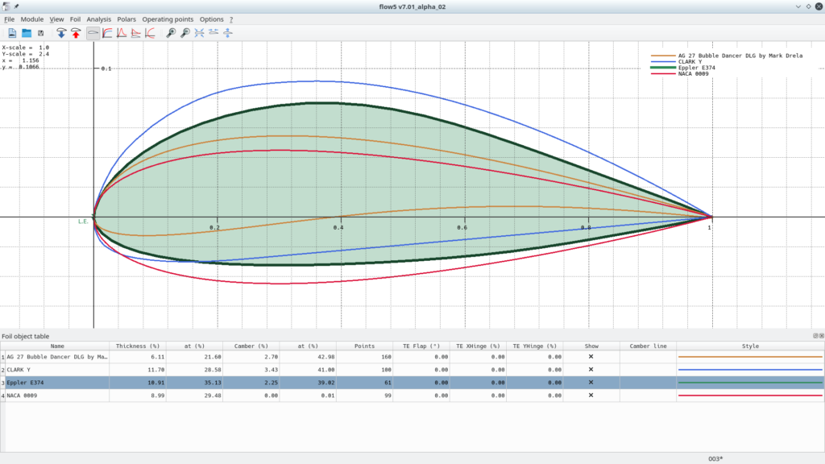The image size is (825, 464).
Task: Sort the table by Thickness (%) header
Action: click(138, 346)
